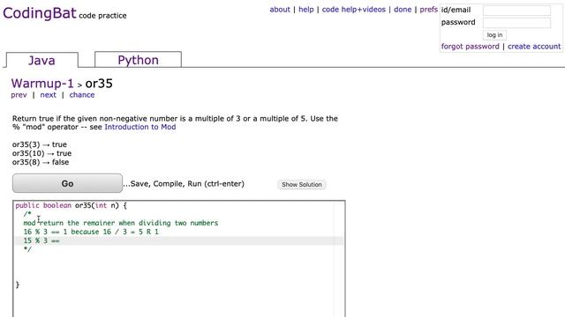Open the forgot password link
This screenshot has height=317, width=565.
click(x=470, y=47)
